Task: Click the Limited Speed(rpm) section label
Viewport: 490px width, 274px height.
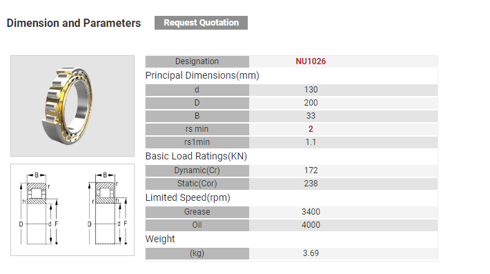Action: click(x=188, y=198)
